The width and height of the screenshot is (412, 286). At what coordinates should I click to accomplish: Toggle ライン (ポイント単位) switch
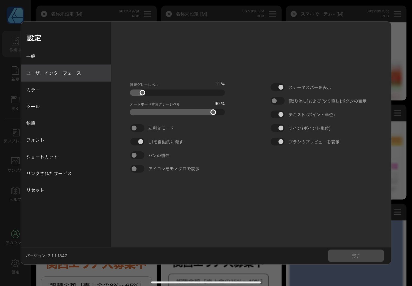[277, 128]
